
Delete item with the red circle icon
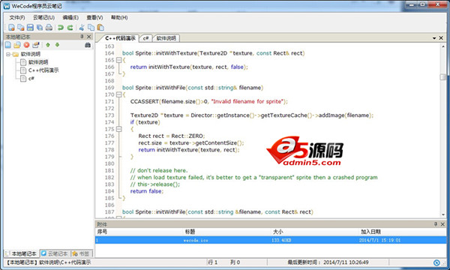point(27,45)
